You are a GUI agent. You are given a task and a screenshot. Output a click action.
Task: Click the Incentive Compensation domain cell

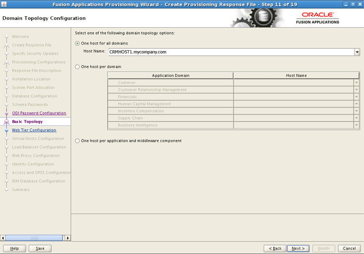171,111
